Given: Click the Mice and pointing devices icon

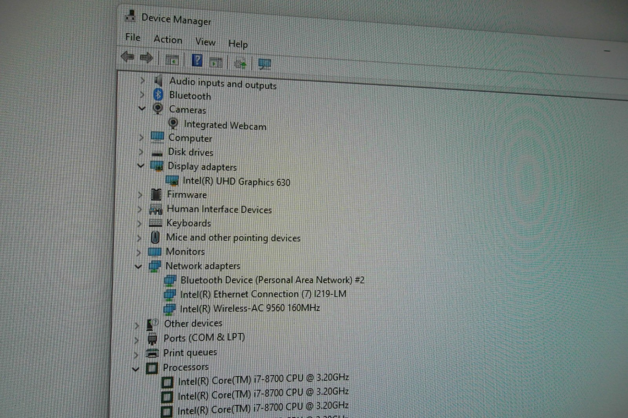Looking at the screenshot, I should pyautogui.click(x=155, y=237).
